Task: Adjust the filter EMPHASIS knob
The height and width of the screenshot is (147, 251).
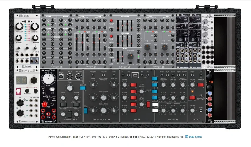Action: (x=173, y=85)
